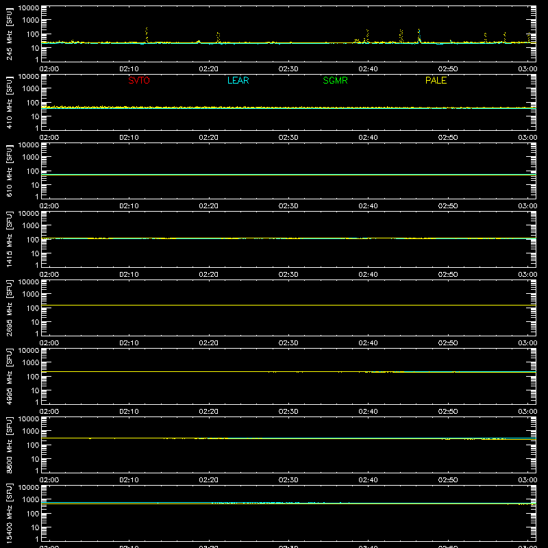
Task: Click 02:50 tick label under 1415 MHz panel
Action: (x=448, y=275)
